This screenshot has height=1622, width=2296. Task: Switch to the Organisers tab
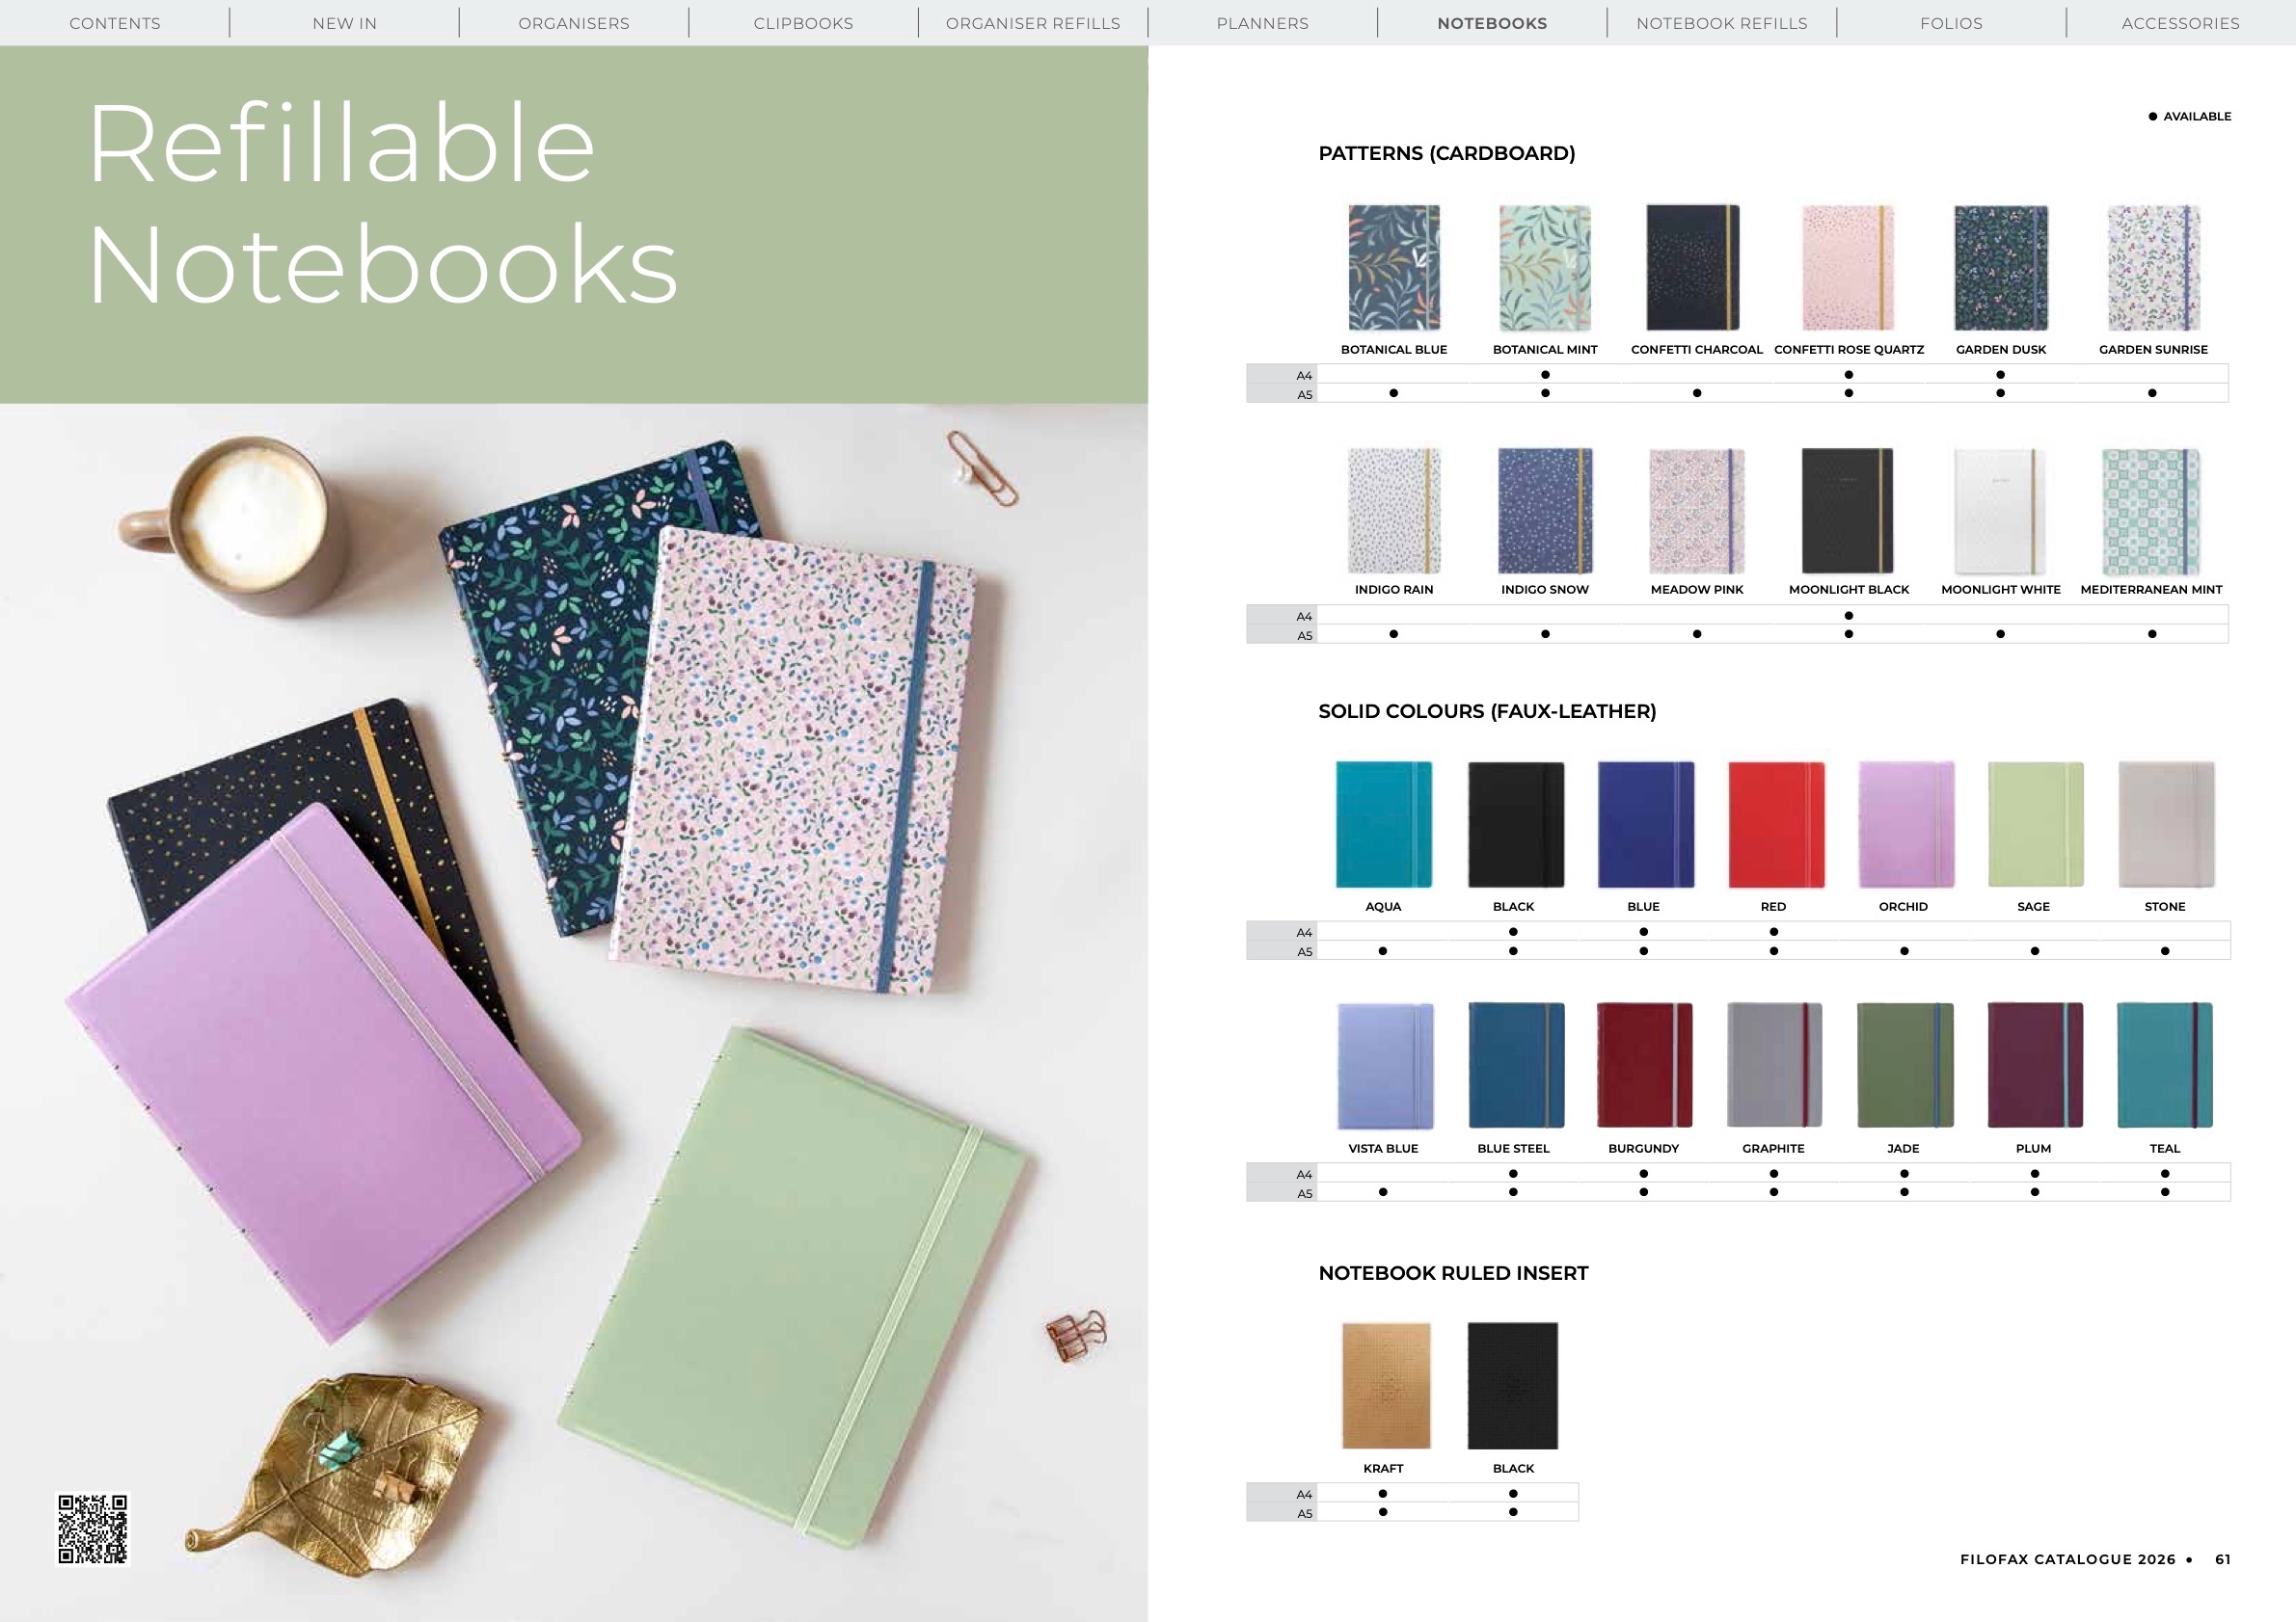pos(574,23)
